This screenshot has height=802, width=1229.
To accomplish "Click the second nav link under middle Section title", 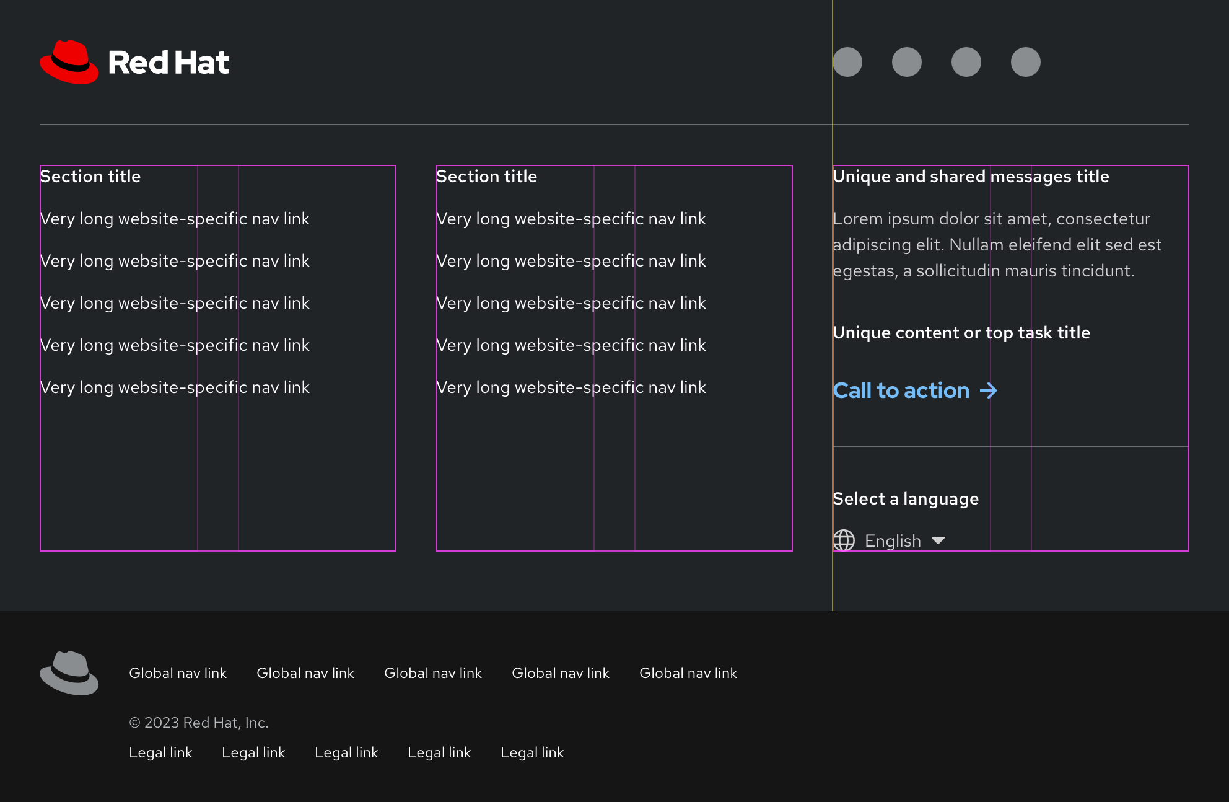I will click(571, 261).
